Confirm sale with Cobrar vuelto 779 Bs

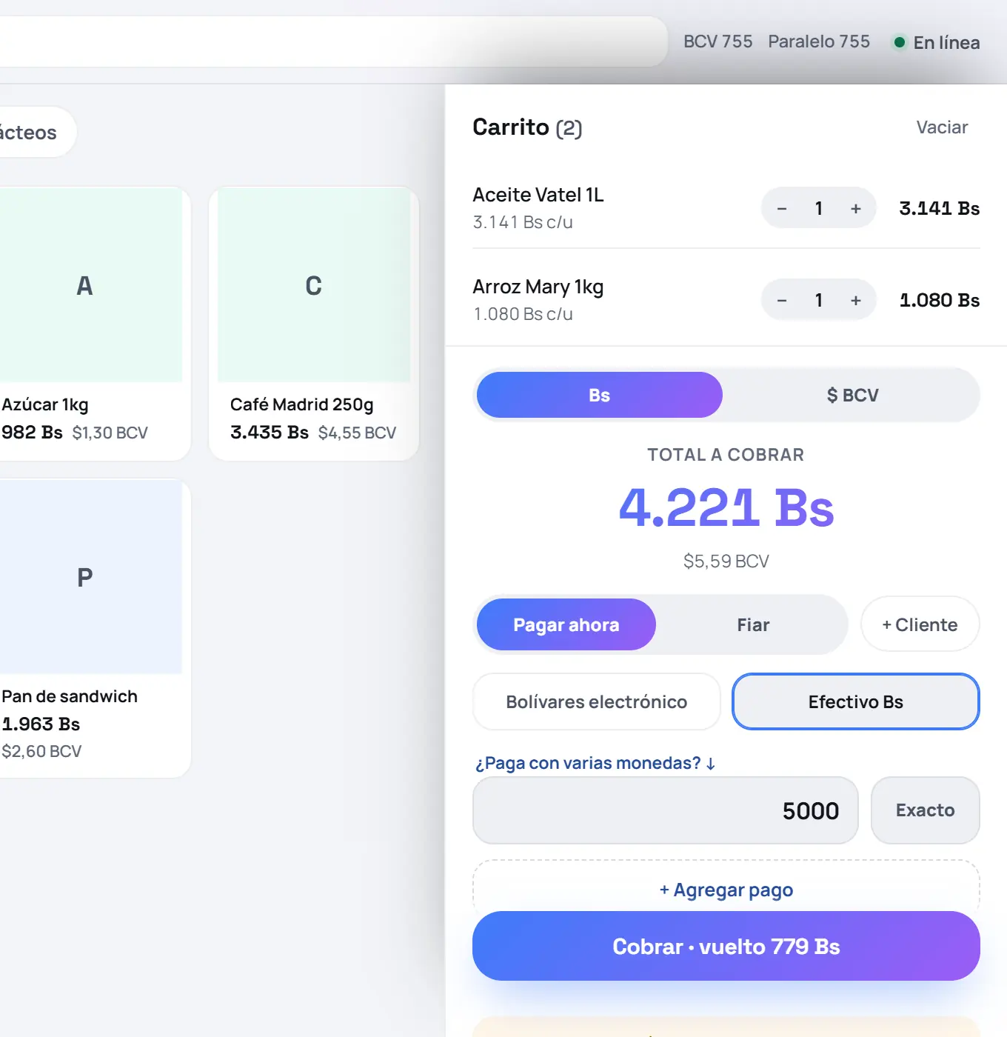click(x=726, y=946)
